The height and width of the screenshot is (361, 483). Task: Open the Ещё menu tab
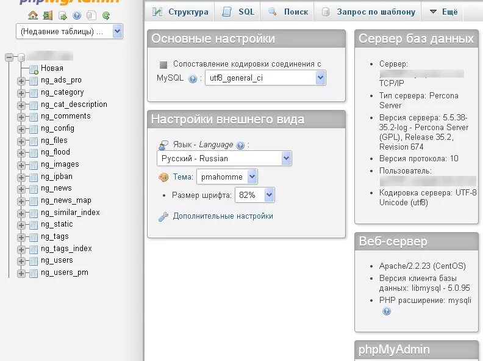(x=443, y=12)
